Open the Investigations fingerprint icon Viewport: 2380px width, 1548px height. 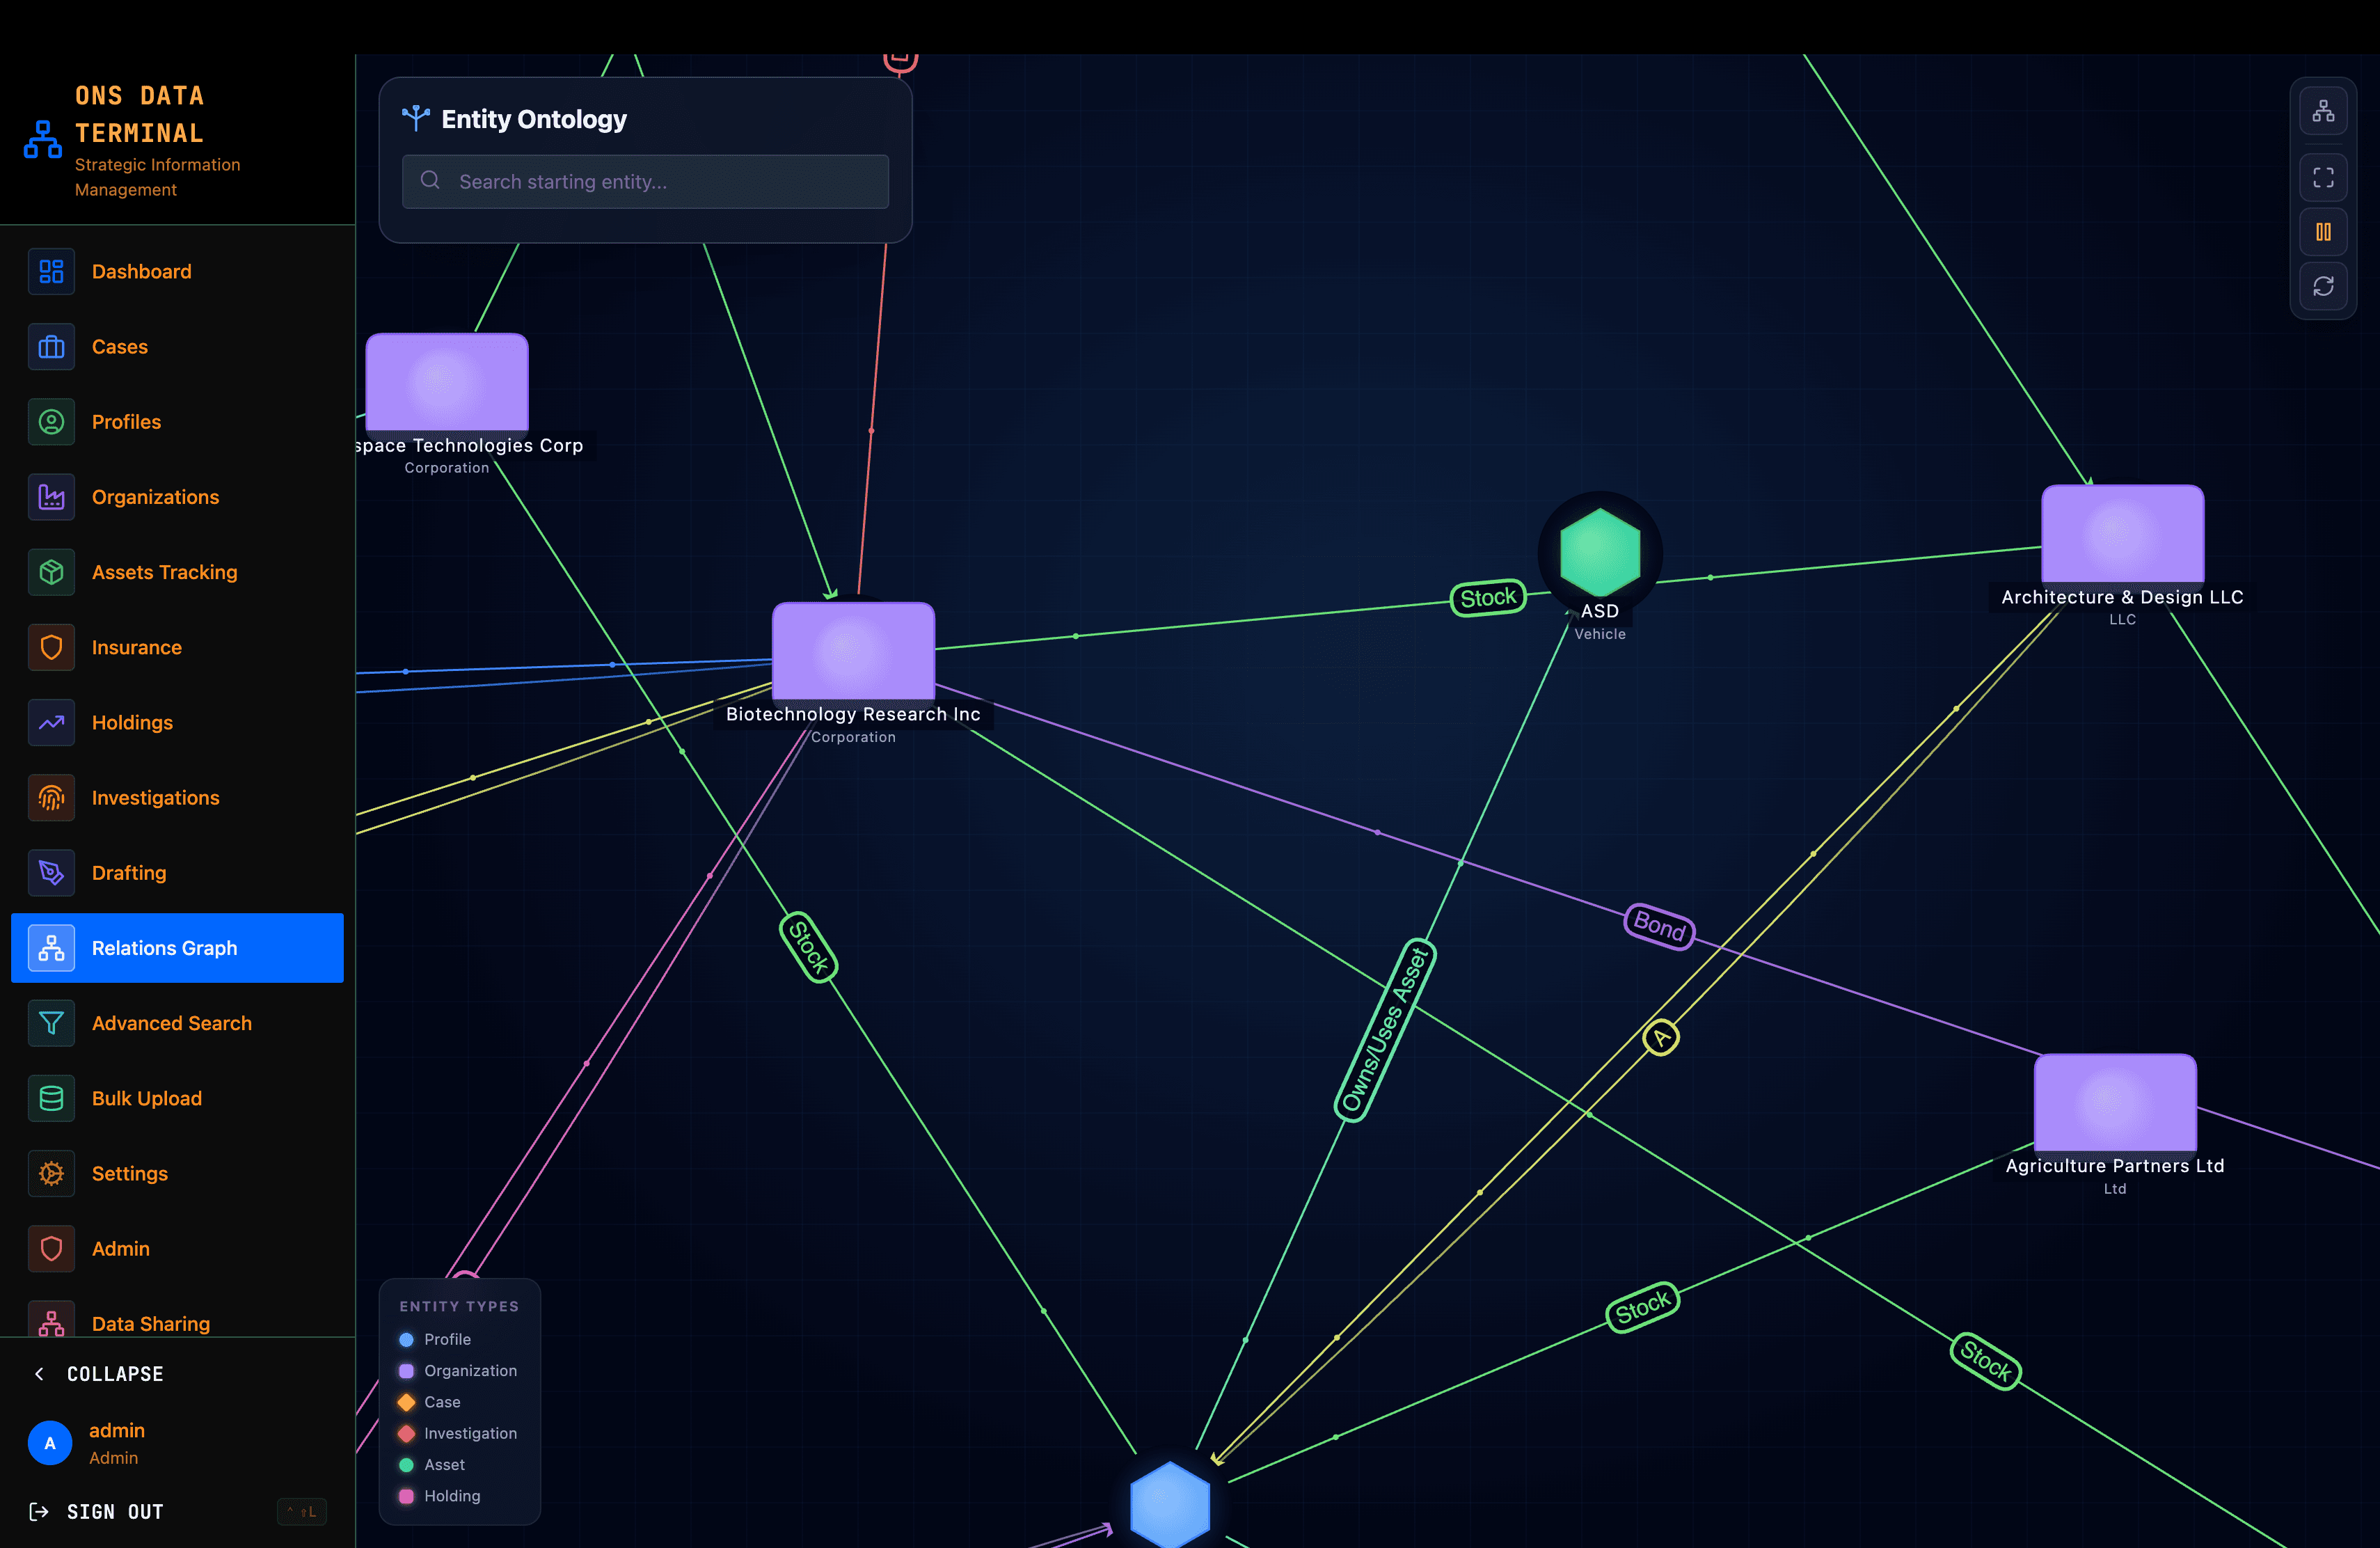(51, 797)
